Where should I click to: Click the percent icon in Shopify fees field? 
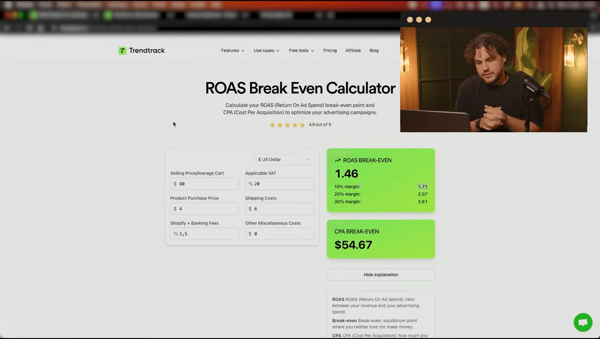pyautogui.click(x=175, y=234)
